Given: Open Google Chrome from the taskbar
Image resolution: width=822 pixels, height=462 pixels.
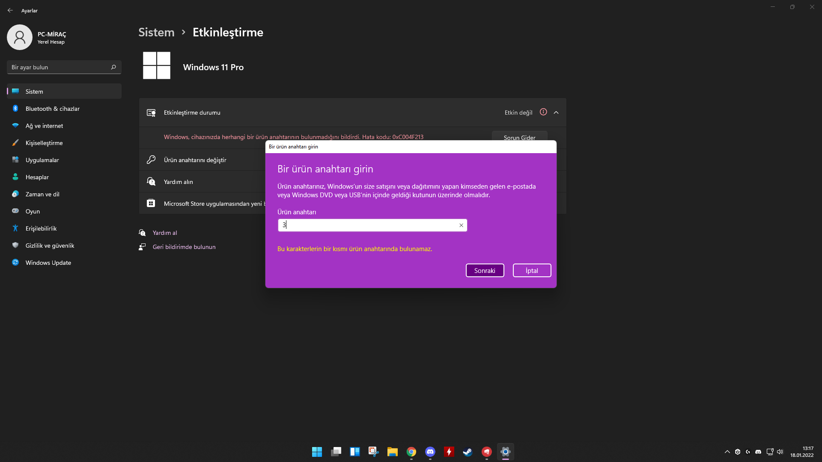Looking at the screenshot, I should click(411, 452).
